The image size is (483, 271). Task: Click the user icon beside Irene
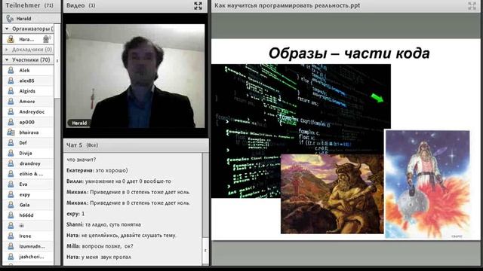(x=11, y=236)
